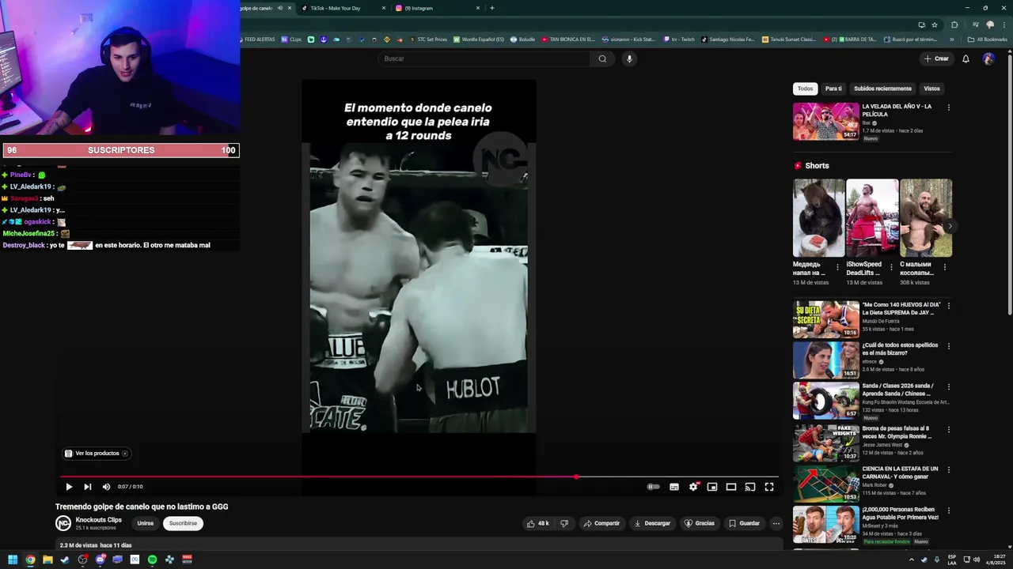Open player settings gear
The width and height of the screenshot is (1013, 569).
693,487
